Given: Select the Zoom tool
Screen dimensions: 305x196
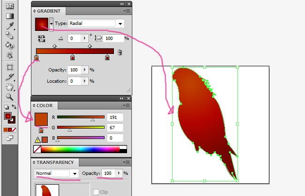Looking at the screenshot, I should (9, 97).
